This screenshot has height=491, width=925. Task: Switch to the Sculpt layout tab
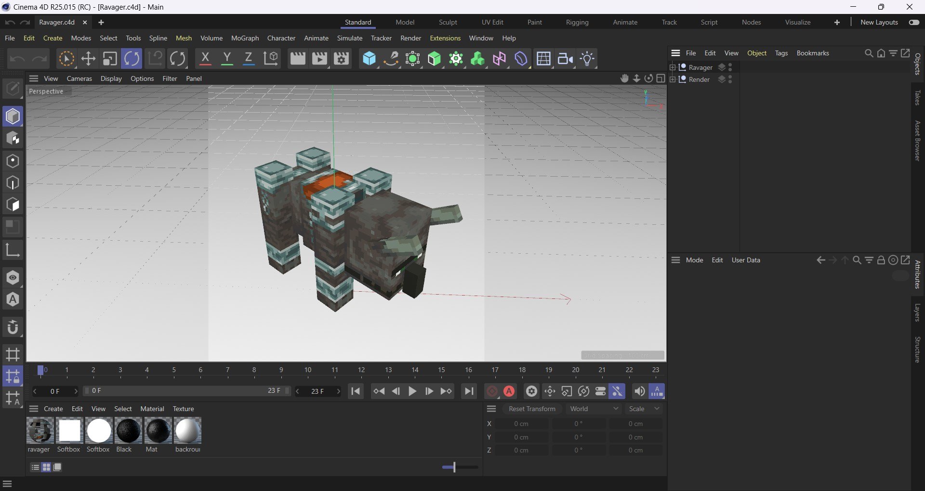pos(448,22)
